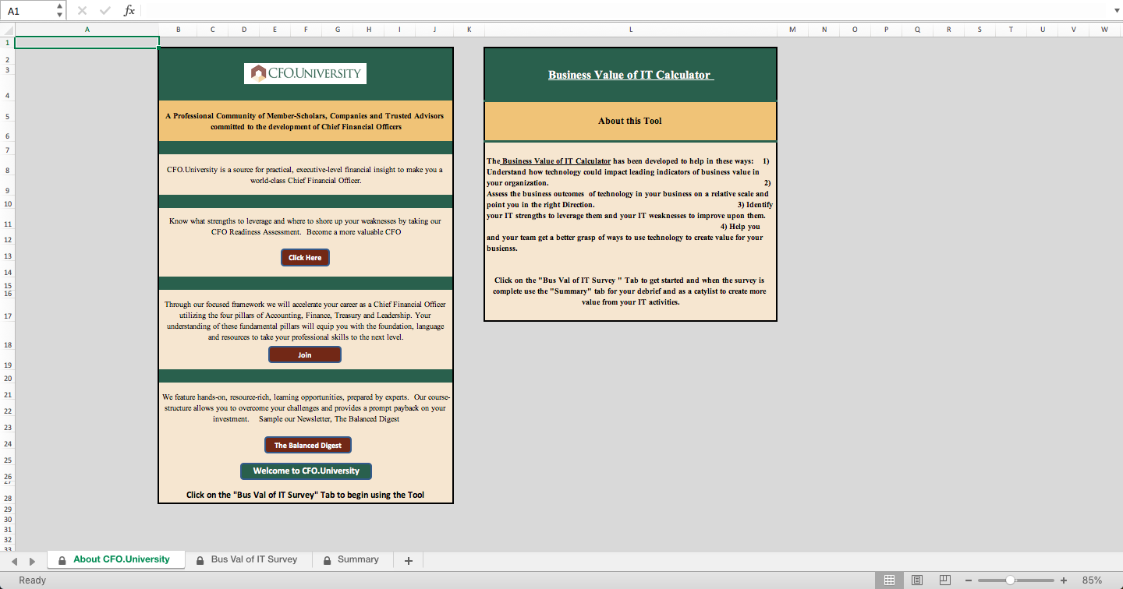The image size is (1123, 589).
Task: Click next sheet navigation arrow
Action: [32, 561]
